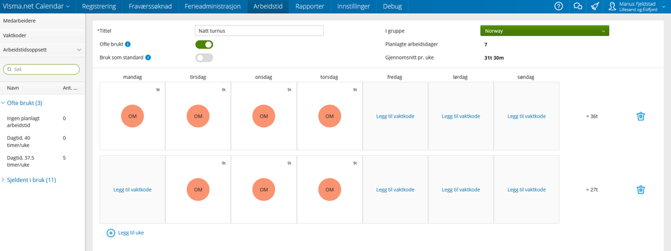Add shift code on fredag first week
Image resolution: width=671 pixels, height=251 pixels.
click(x=395, y=116)
